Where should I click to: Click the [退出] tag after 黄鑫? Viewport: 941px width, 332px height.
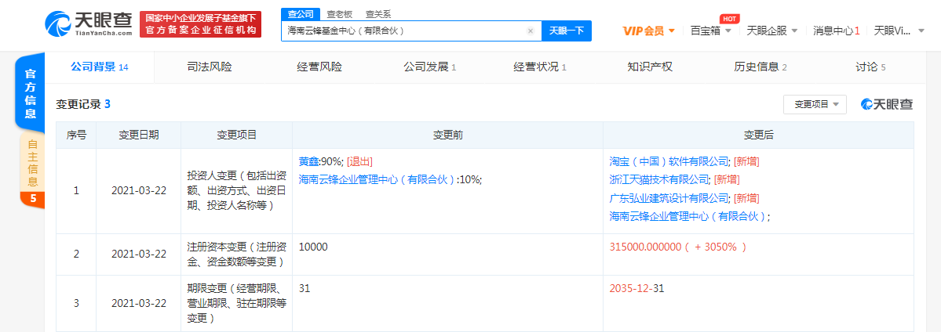click(x=359, y=162)
